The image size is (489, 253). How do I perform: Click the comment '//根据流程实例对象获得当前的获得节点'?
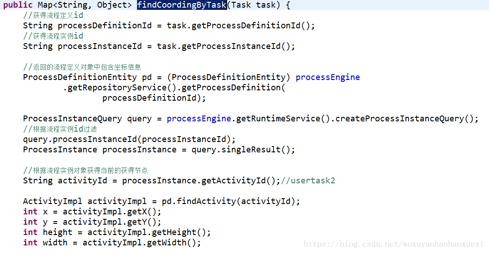click(86, 170)
